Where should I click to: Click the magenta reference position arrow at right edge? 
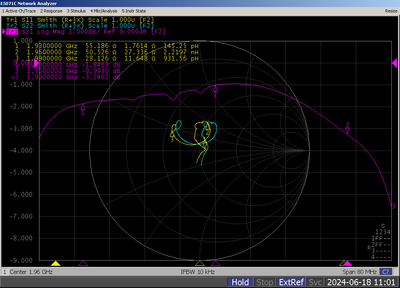(395, 63)
